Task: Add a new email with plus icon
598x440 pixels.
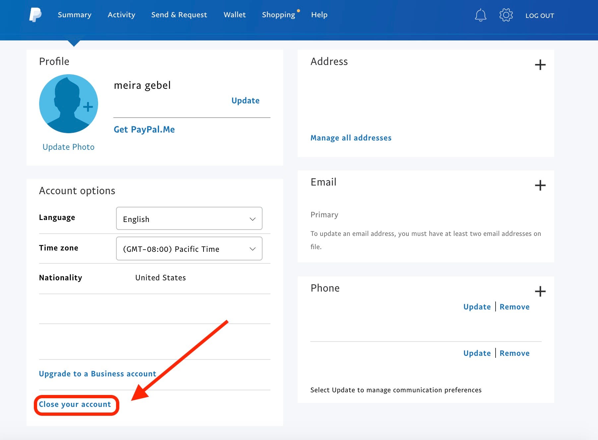Action: [x=540, y=185]
